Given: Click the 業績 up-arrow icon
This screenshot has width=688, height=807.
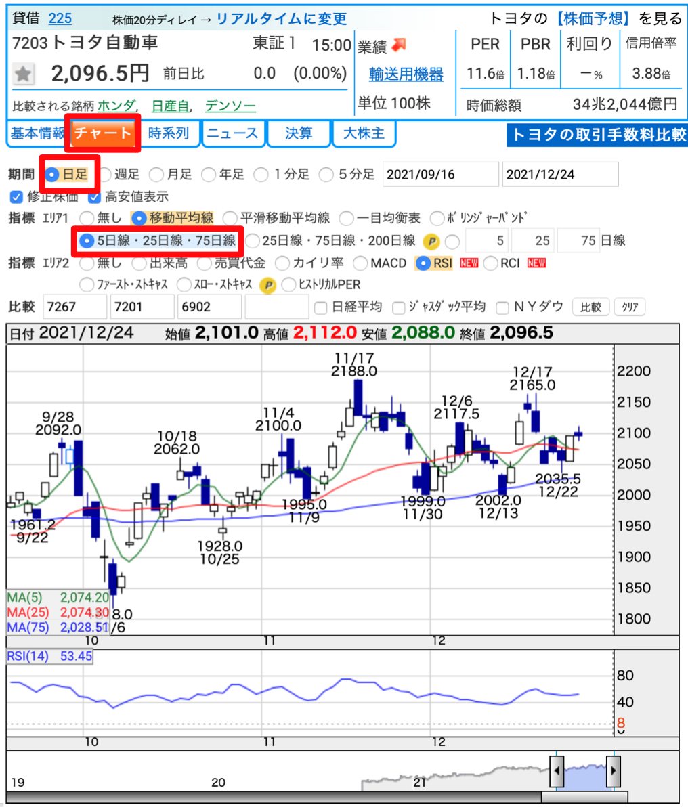Looking at the screenshot, I should tap(399, 45).
